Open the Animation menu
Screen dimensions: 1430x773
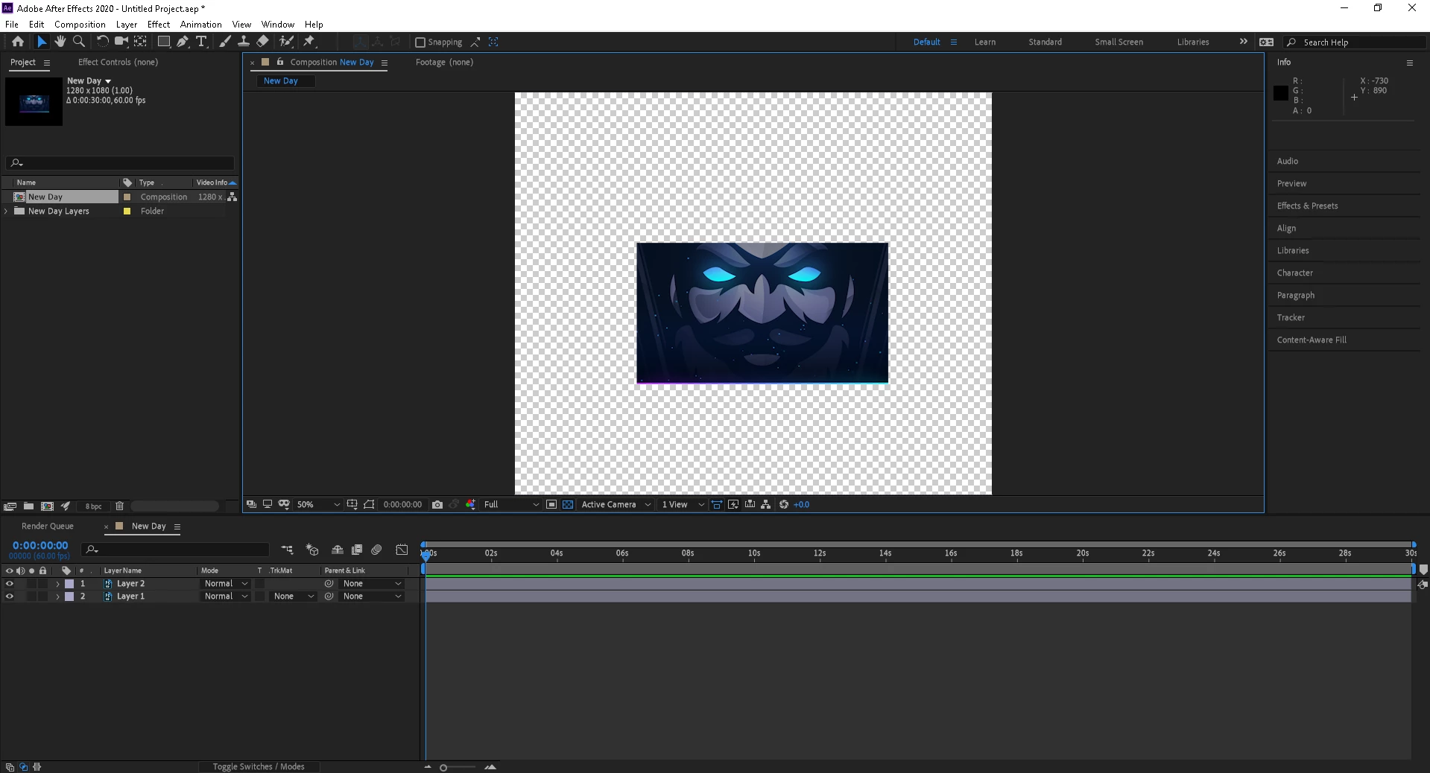[x=201, y=25]
